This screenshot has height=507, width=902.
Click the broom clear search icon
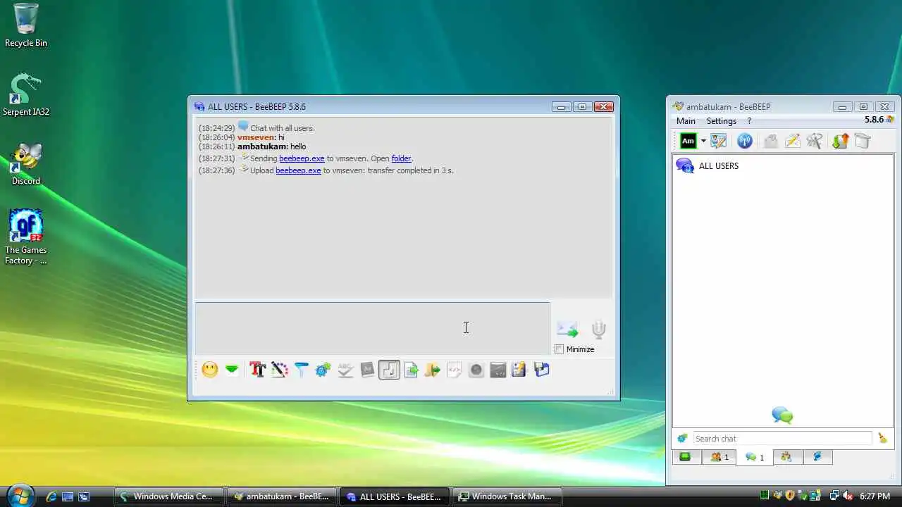(x=882, y=439)
